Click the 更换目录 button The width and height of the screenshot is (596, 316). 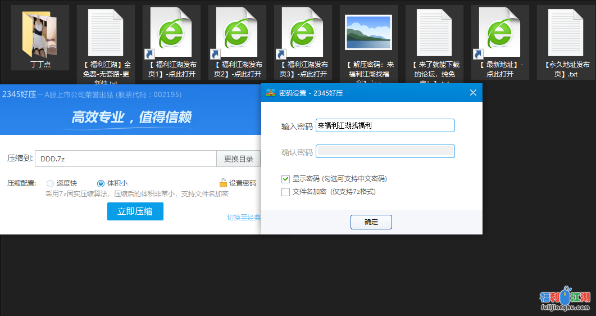tap(238, 159)
